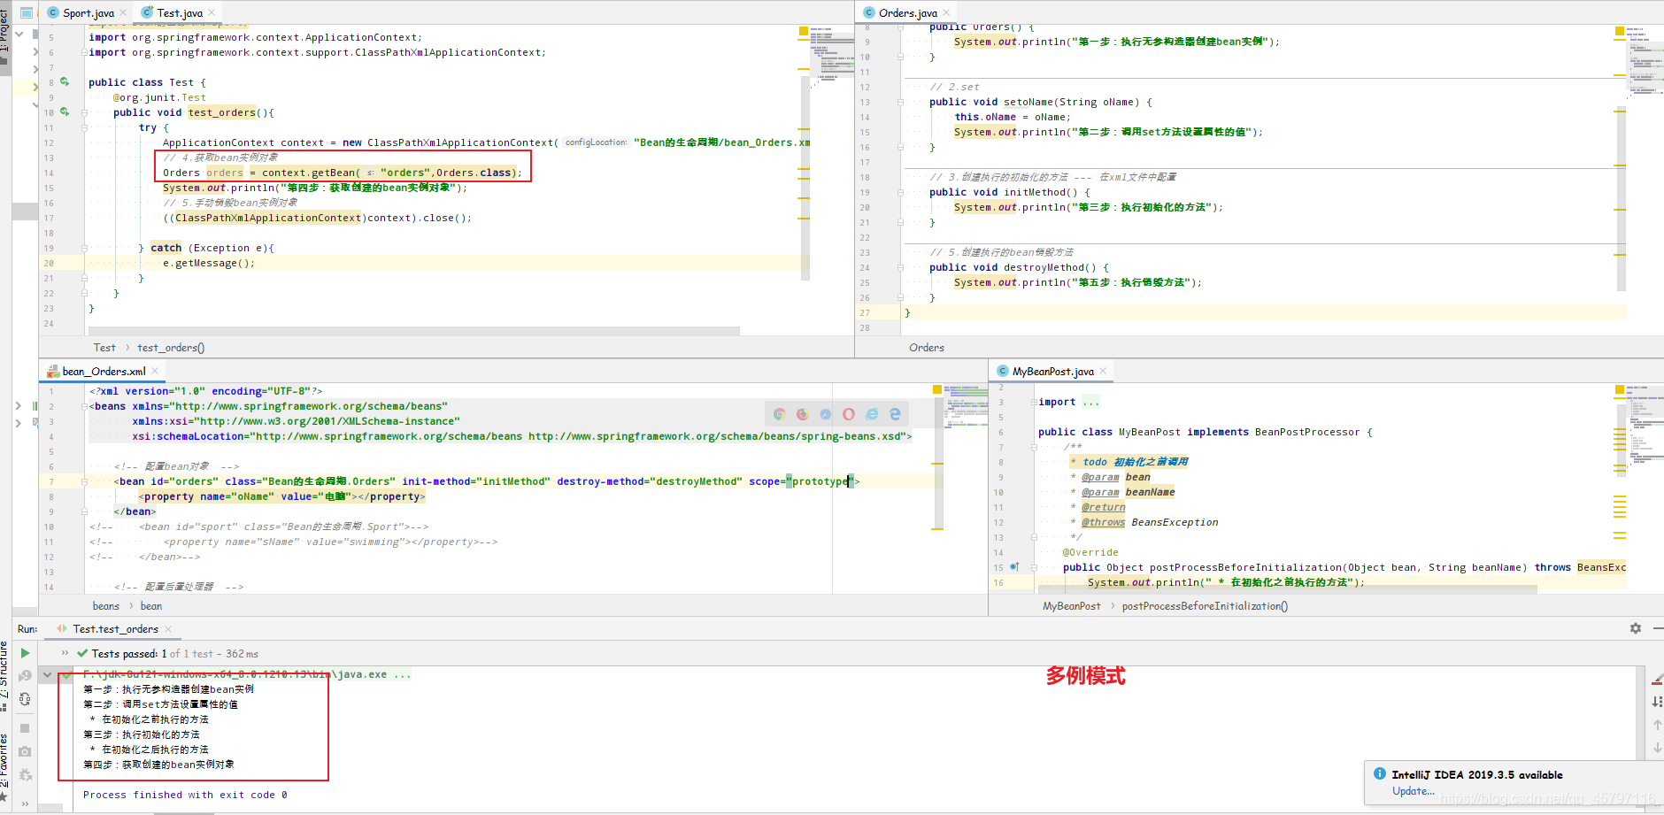The width and height of the screenshot is (1664, 815).
Task: Click the override gutter icon at line 15
Action: (x=1014, y=567)
